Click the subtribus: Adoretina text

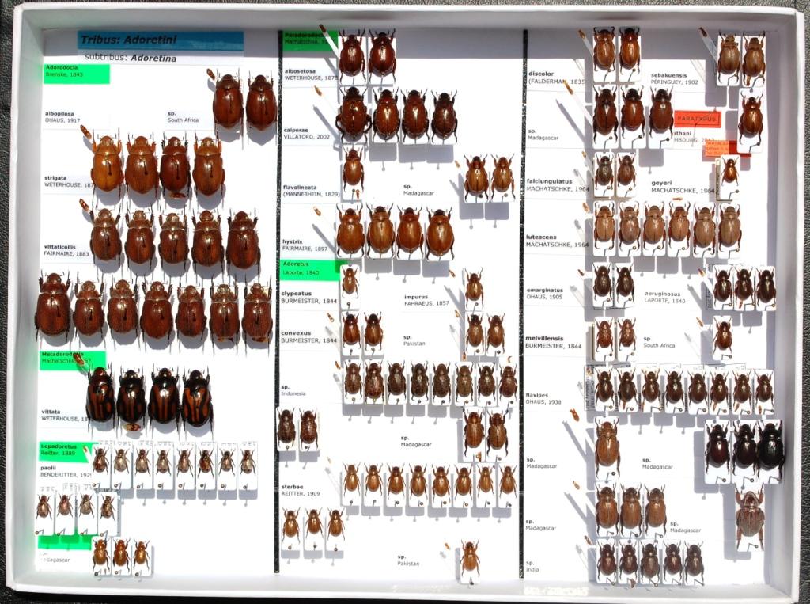pyautogui.click(x=131, y=58)
